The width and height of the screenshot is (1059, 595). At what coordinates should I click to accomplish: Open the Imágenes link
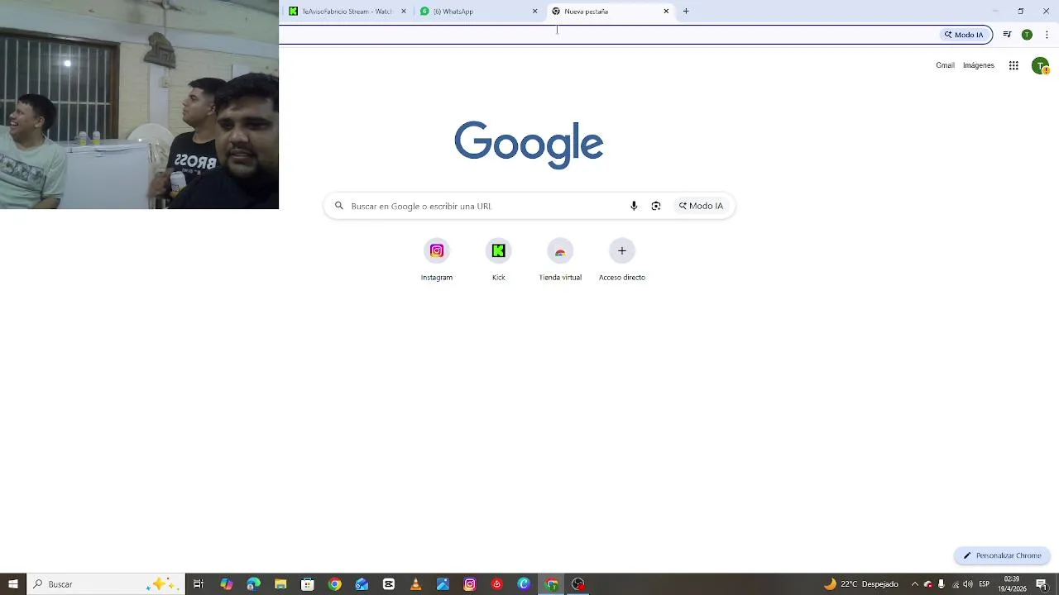pos(979,65)
